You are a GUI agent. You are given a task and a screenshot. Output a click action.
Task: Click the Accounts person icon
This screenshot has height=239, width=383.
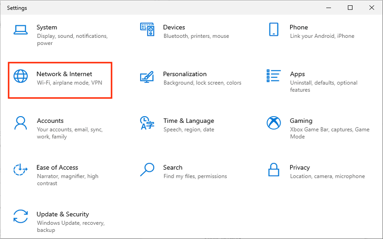click(x=21, y=123)
